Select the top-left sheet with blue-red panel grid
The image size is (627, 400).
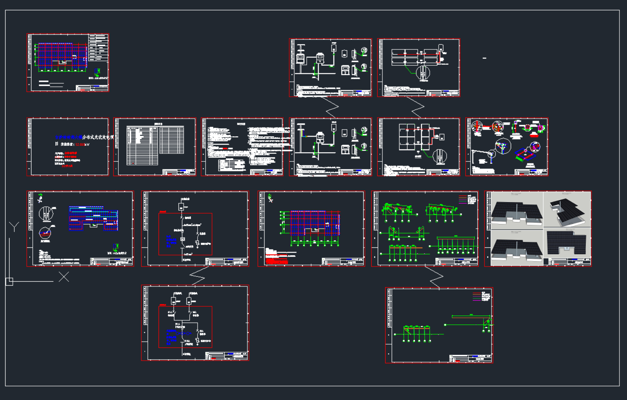(68, 63)
